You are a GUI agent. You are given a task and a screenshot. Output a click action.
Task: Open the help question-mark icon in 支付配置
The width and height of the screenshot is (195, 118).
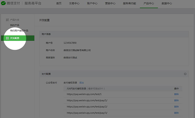185,74
